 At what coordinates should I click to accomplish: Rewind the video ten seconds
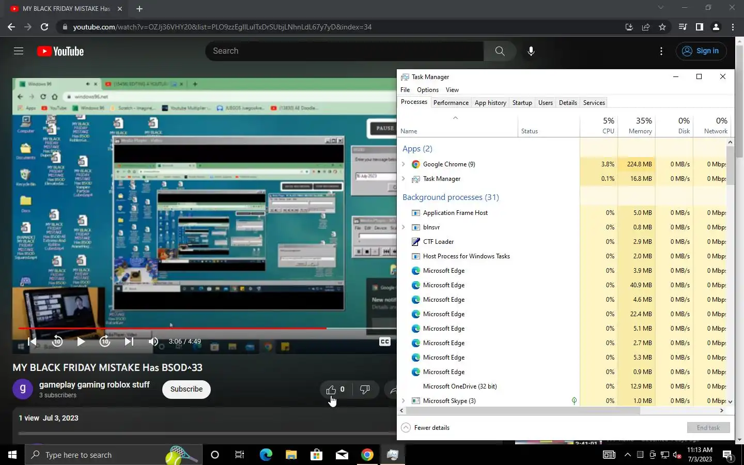57,342
